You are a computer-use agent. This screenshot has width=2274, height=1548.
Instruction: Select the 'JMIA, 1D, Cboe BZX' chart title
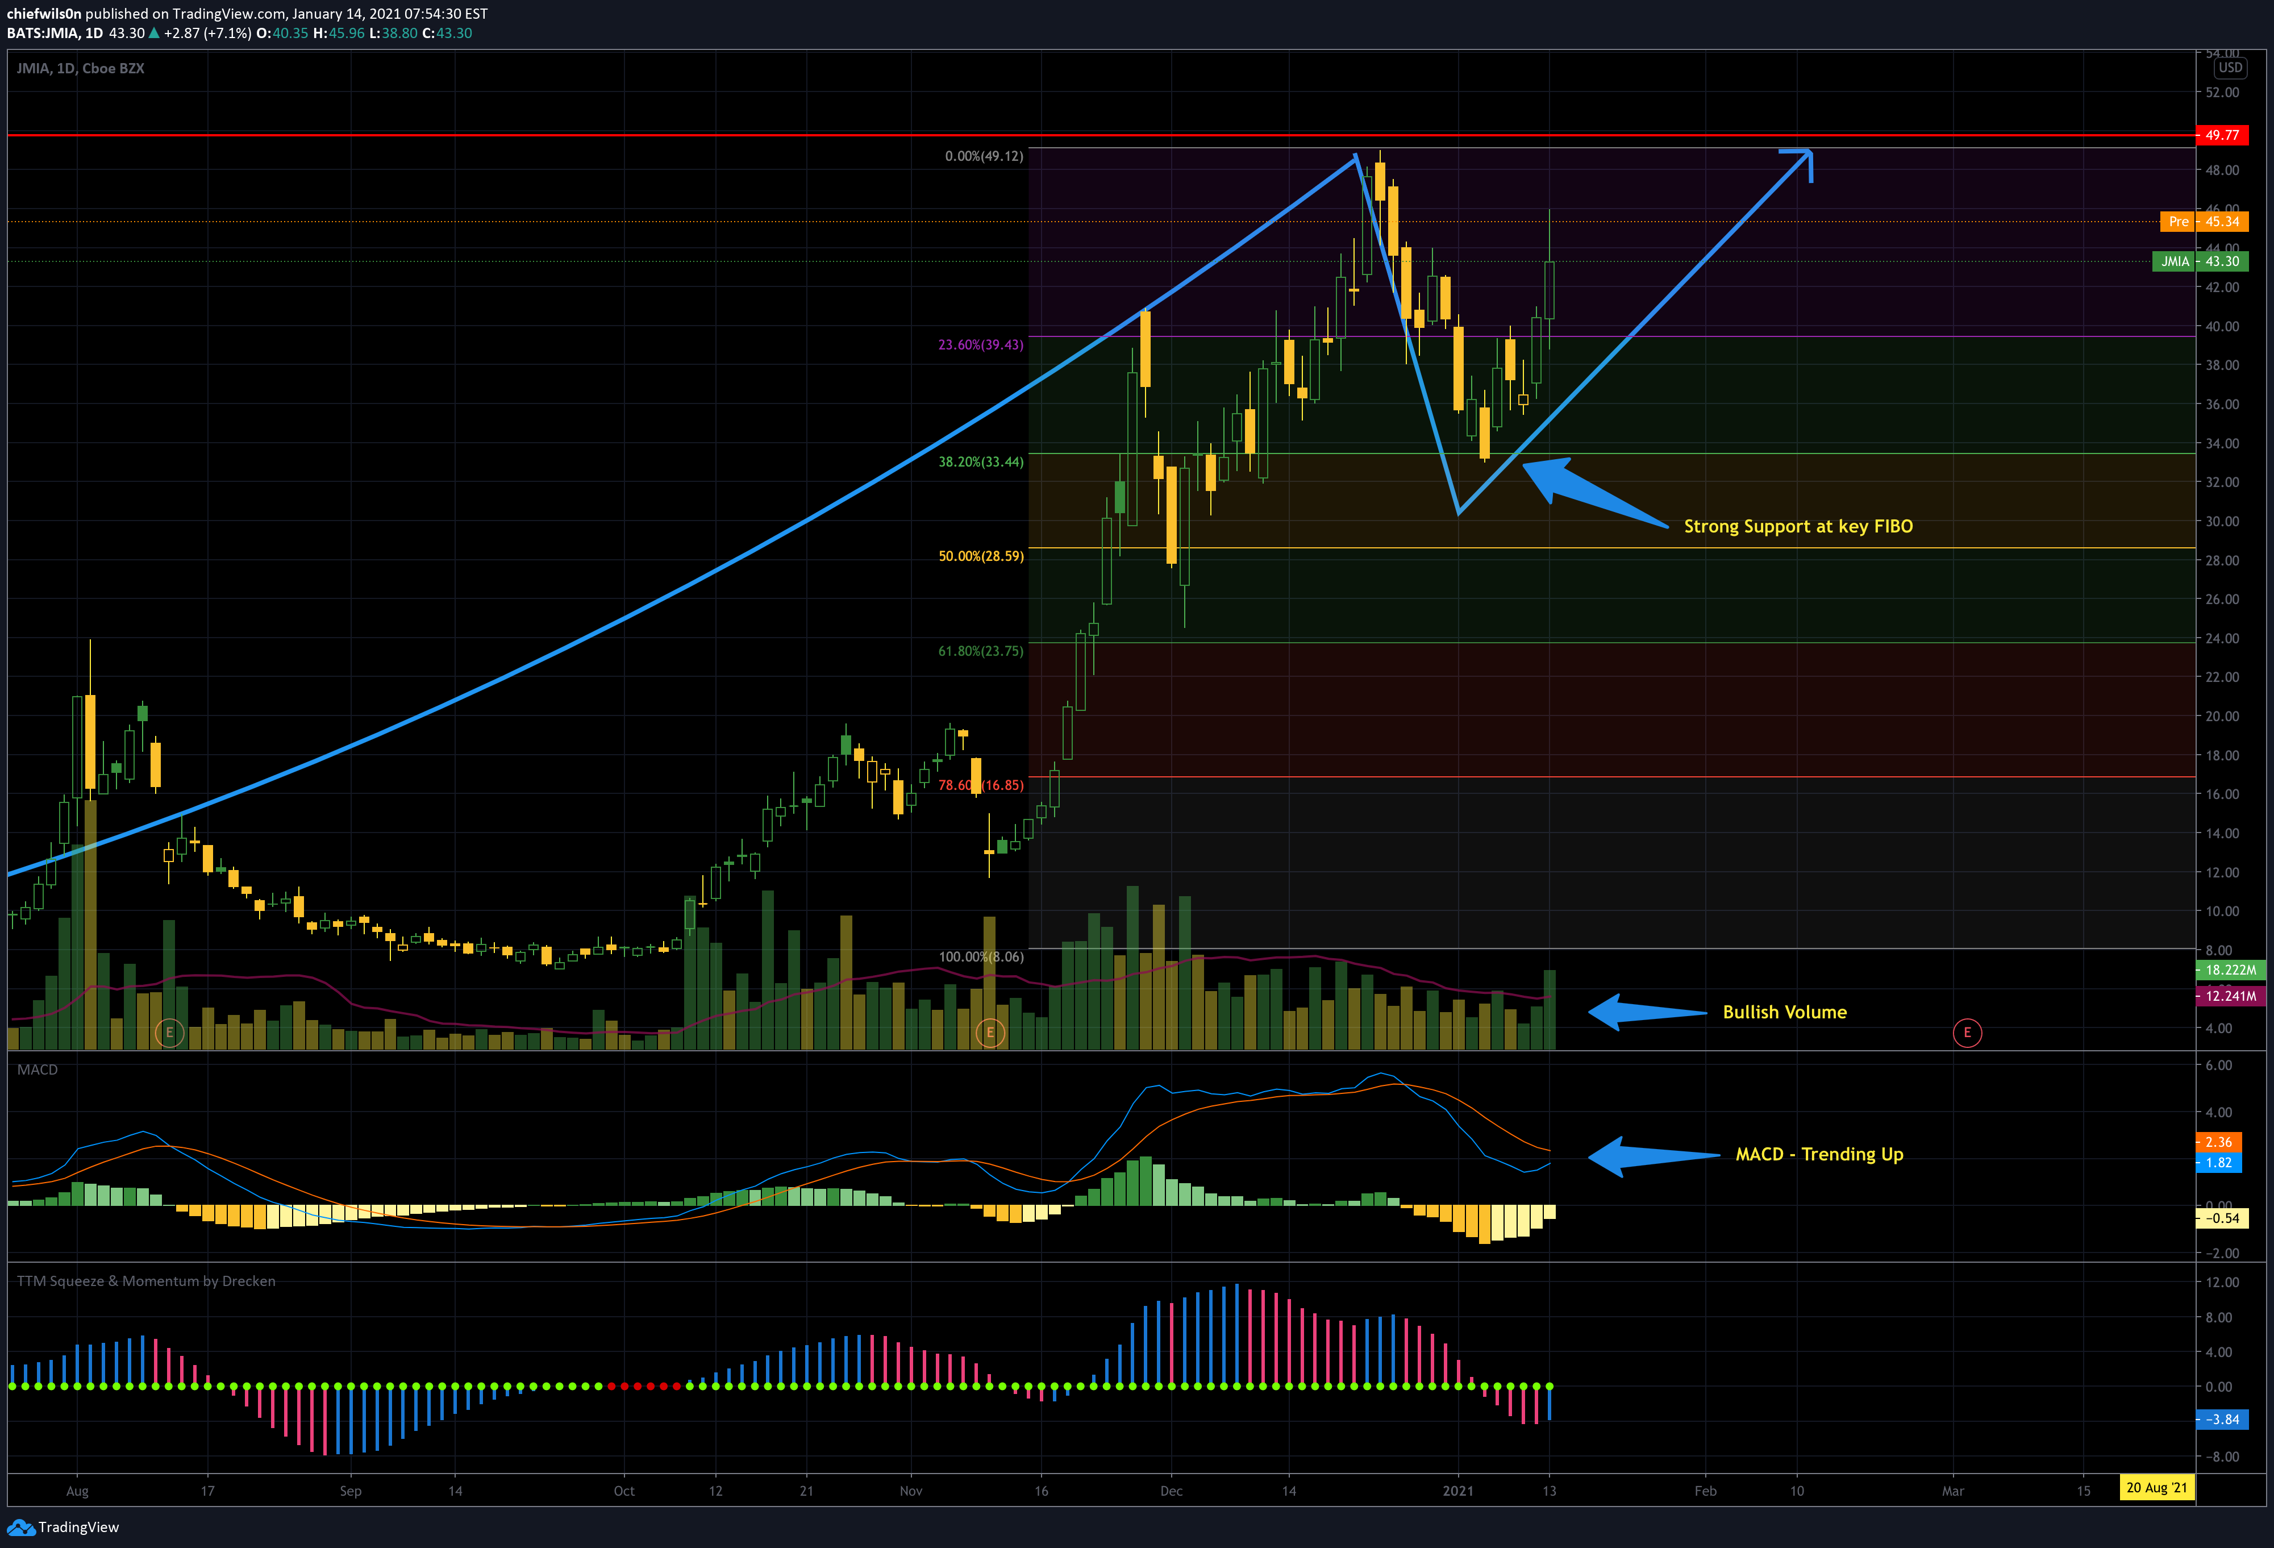(x=80, y=69)
